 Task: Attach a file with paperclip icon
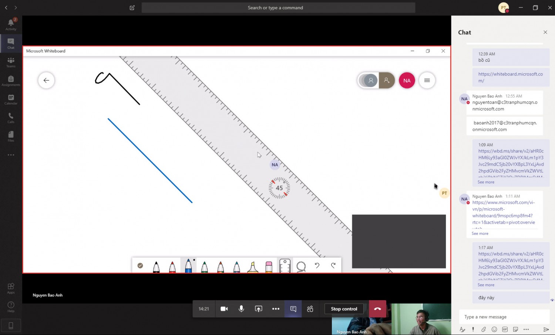coord(484,329)
